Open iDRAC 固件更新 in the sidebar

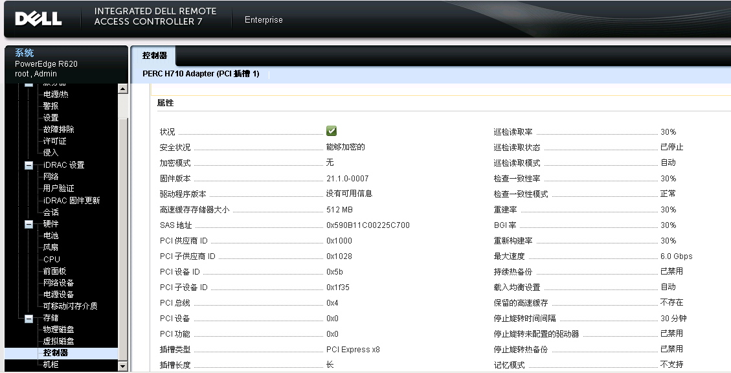72,200
